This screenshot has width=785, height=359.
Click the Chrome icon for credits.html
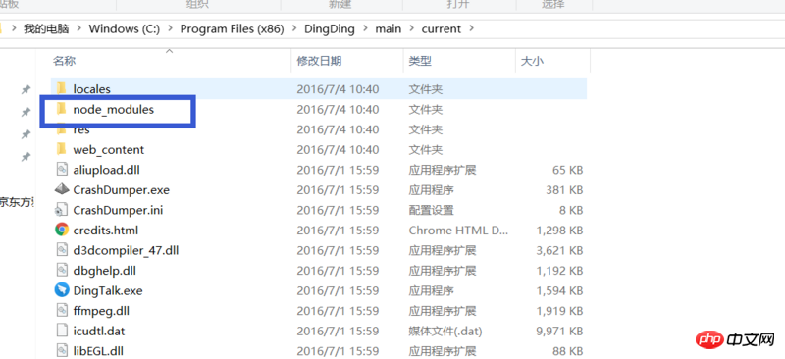62,230
